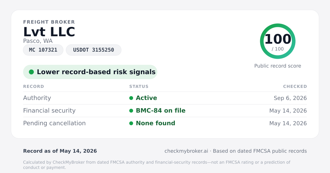Click the Public record score caption
The height and width of the screenshot is (173, 330).
tap(278, 66)
